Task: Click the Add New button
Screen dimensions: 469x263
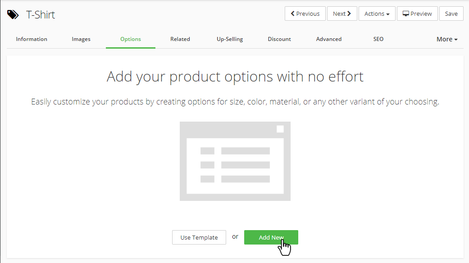Action: [x=271, y=237]
